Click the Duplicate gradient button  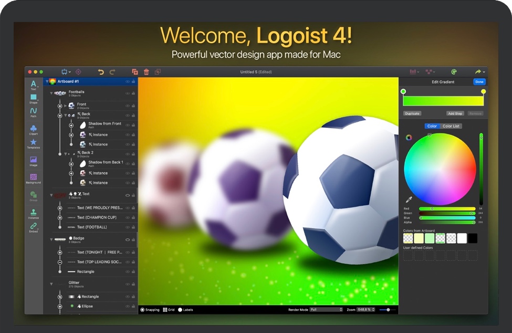[x=412, y=113]
